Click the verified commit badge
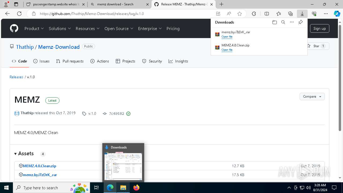The height and width of the screenshot is (193, 343). coord(128,114)
